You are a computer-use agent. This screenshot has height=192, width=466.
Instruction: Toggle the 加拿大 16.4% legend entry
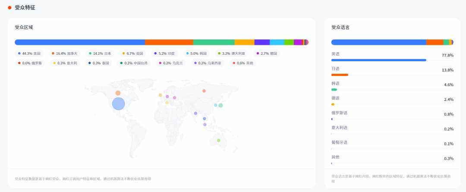point(64,54)
